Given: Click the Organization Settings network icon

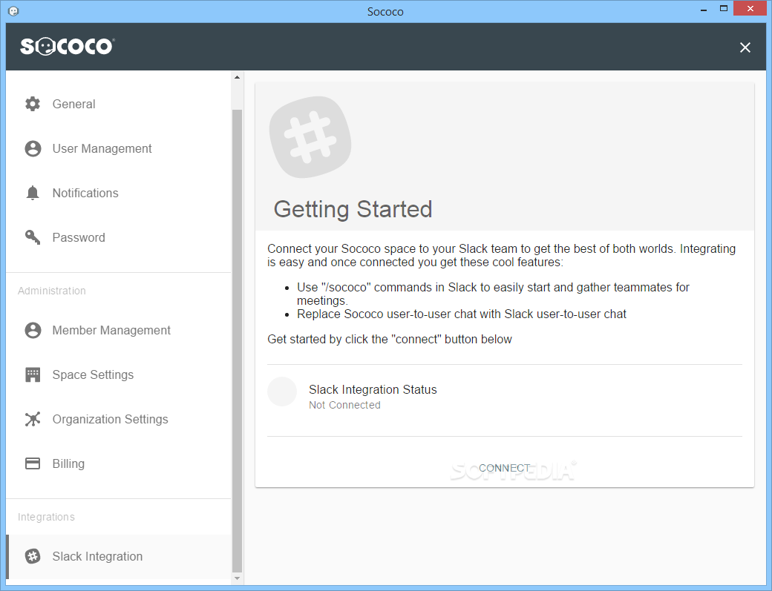Looking at the screenshot, I should point(33,419).
